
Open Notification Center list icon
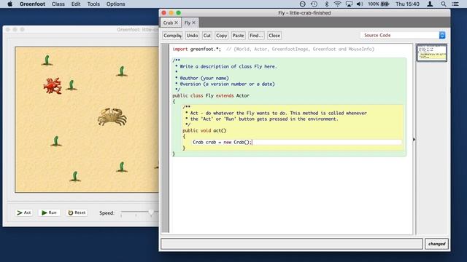pyautogui.click(x=455, y=4)
